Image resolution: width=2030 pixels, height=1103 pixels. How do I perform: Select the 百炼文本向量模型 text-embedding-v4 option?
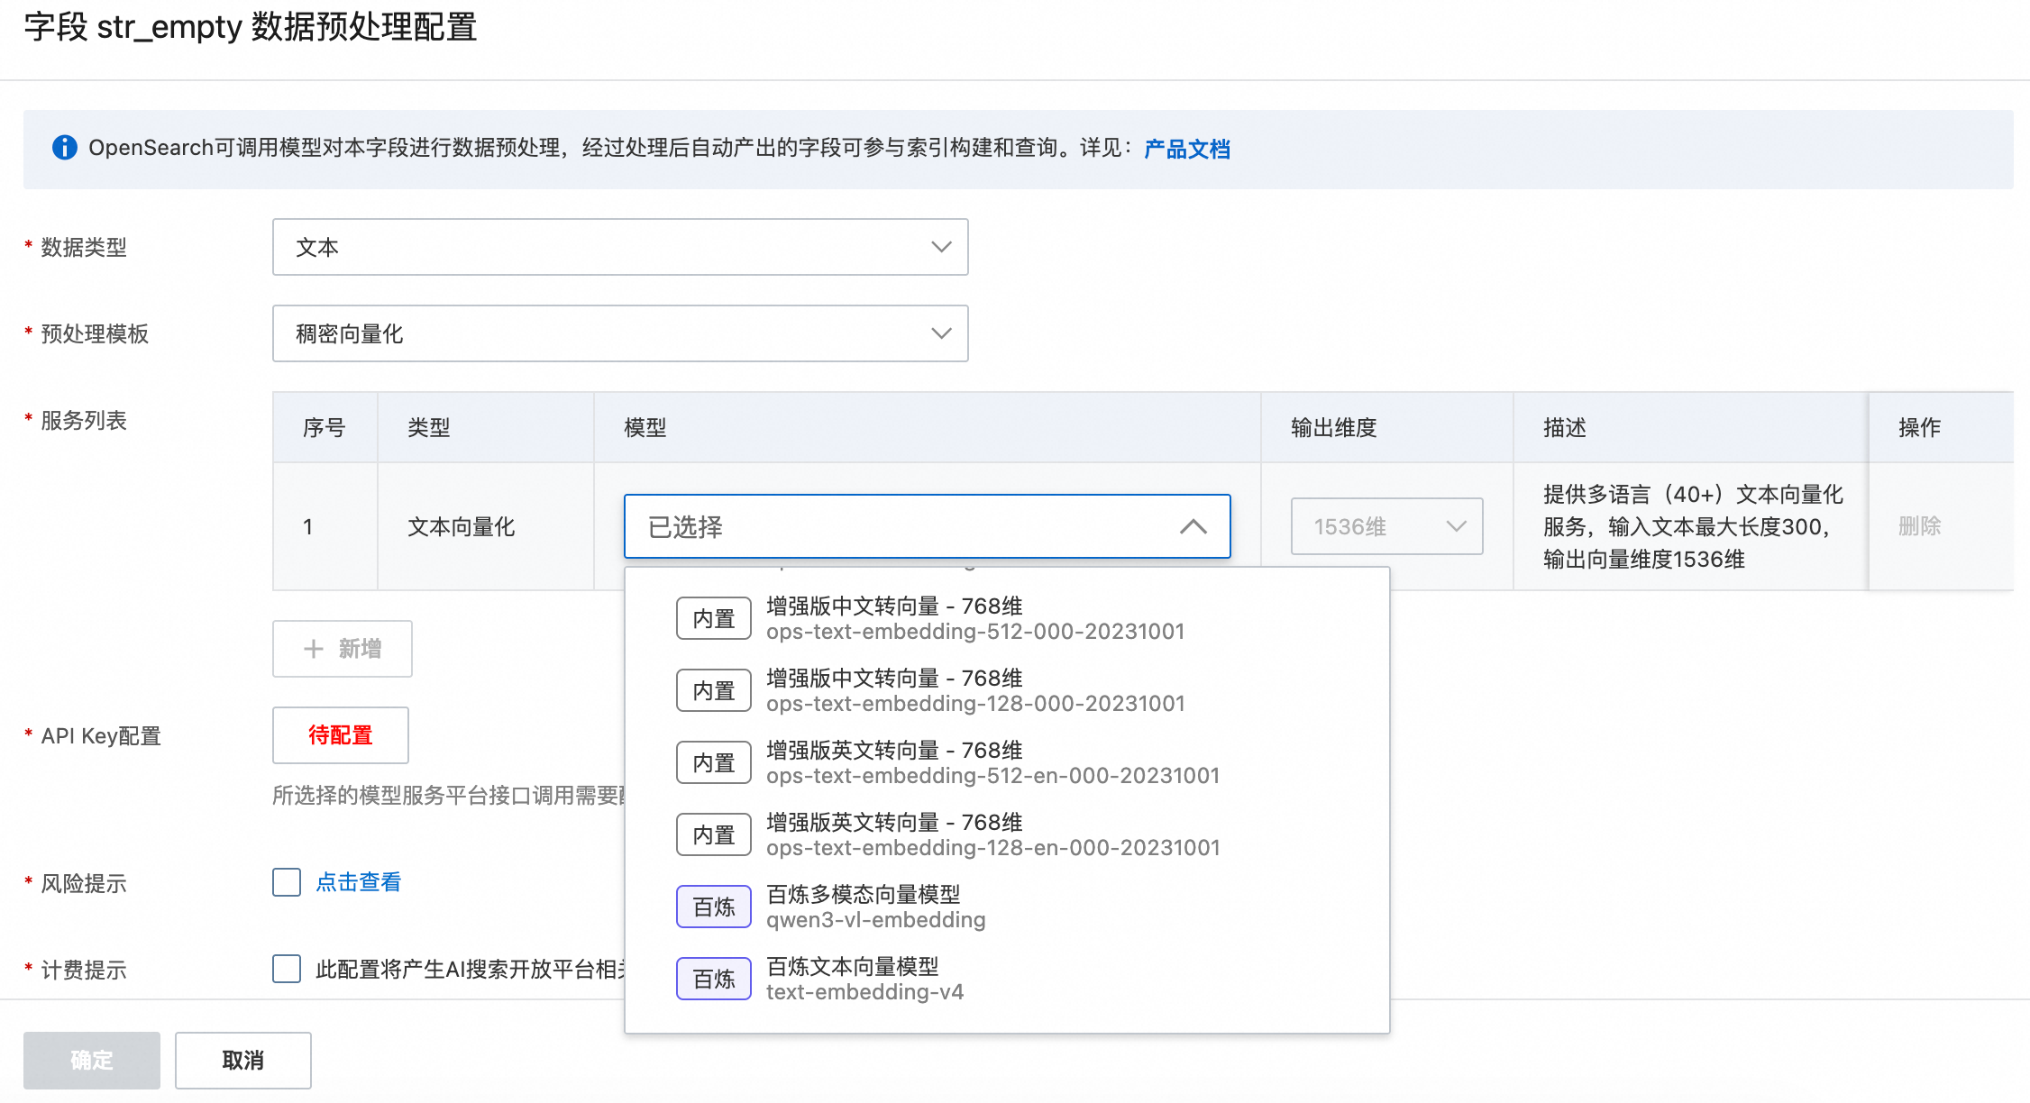point(865,979)
